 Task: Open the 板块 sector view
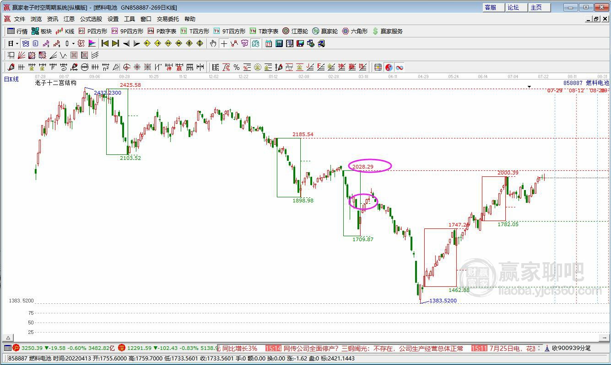click(42, 31)
